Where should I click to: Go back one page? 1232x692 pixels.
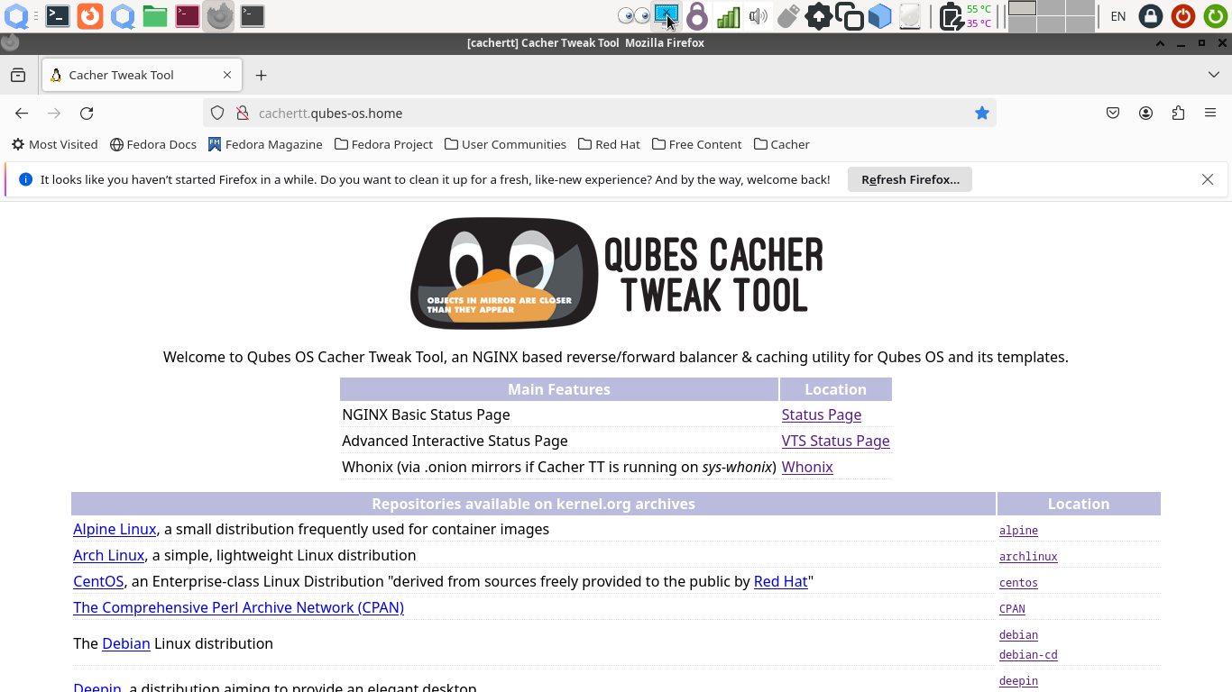pyautogui.click(x=22, y=113)
